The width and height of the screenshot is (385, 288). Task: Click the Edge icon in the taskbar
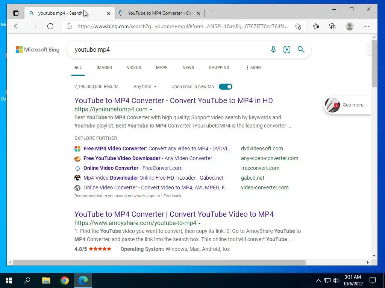coord(83,280)
